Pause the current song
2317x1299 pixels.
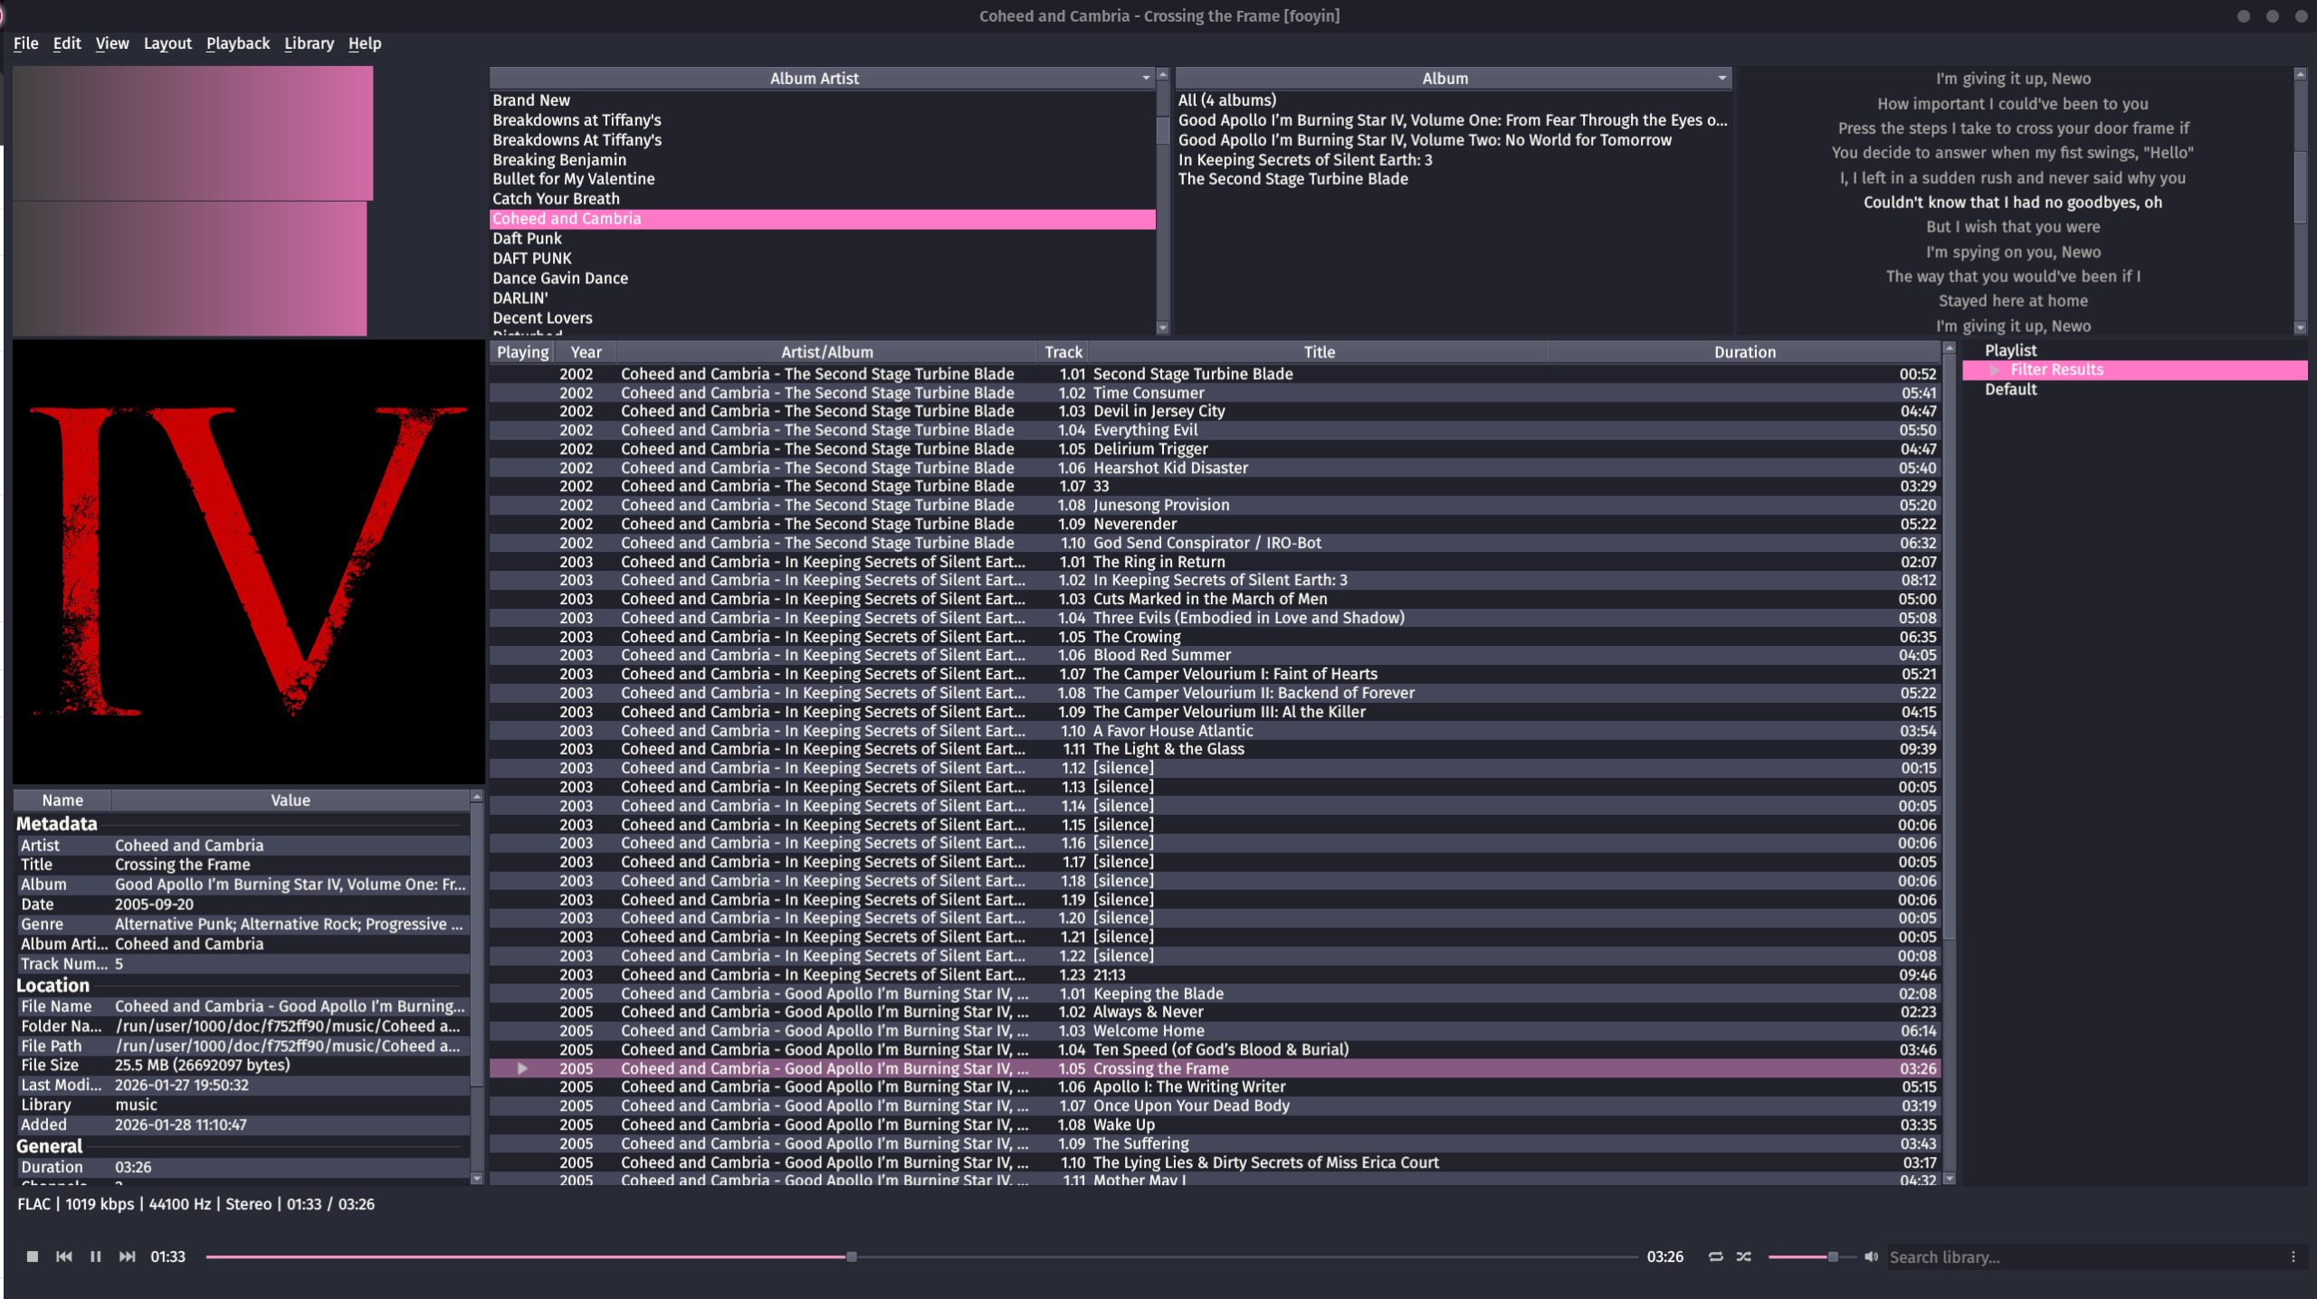(x=96, y=1256)
